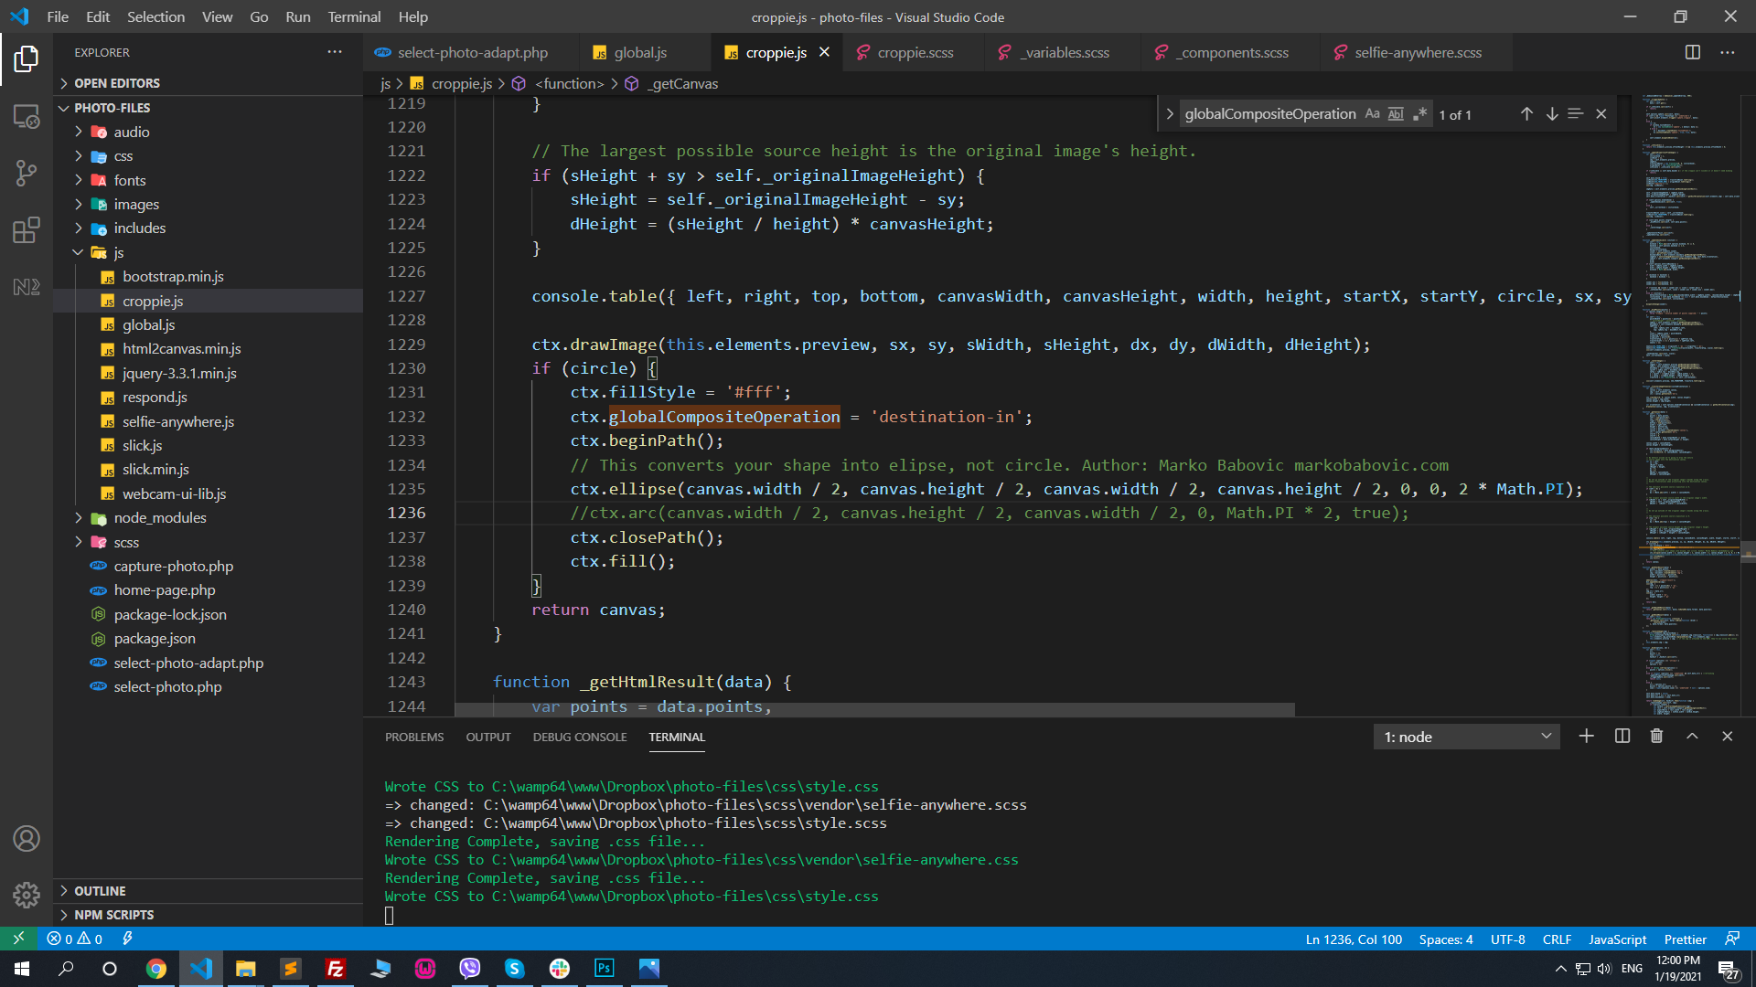
Task: Split the editor to the right
Action: click(1692, 52)
